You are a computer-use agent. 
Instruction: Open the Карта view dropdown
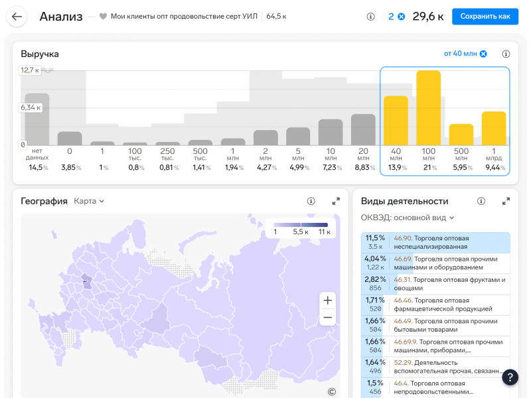click(x=89, y=201)
